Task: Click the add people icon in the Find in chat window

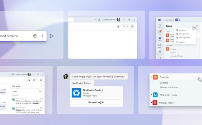Action: point(29,80)
